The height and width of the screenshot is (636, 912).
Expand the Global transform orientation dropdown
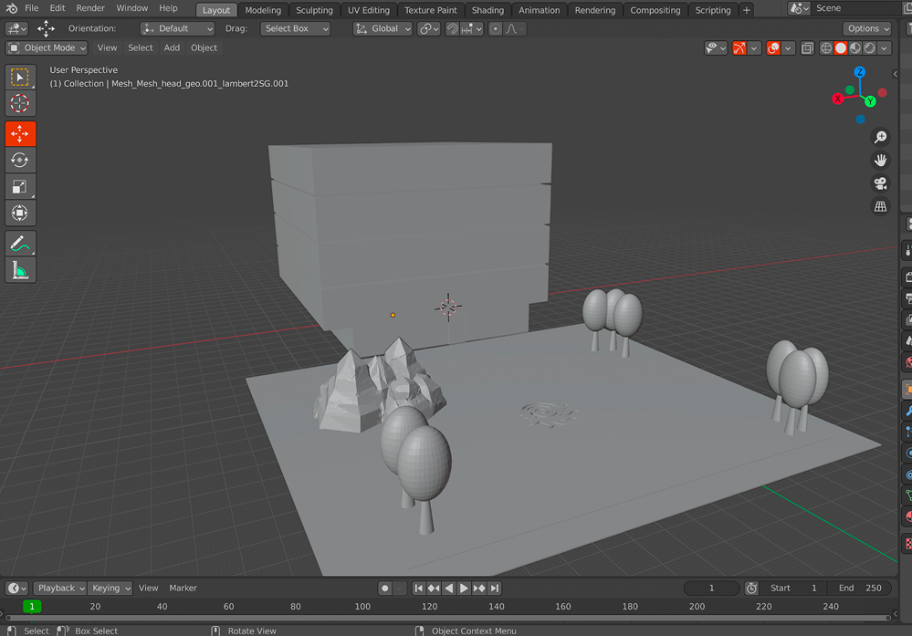383,29
